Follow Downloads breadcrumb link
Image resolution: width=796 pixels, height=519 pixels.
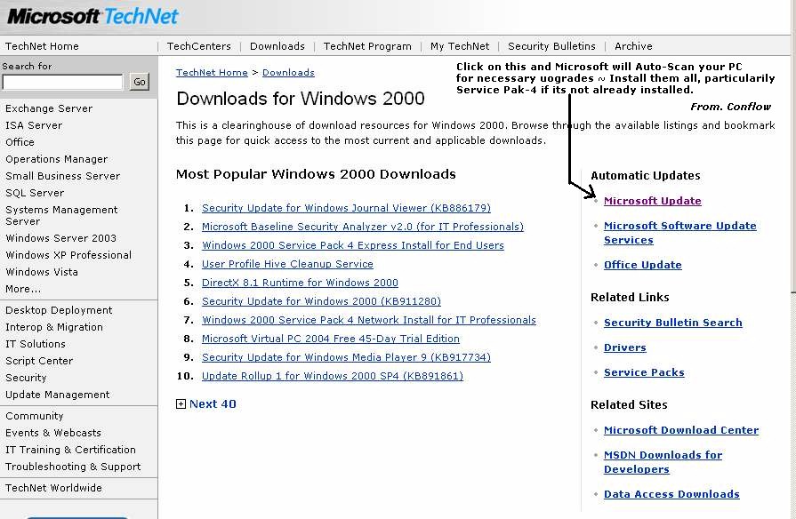pos(288,73)
